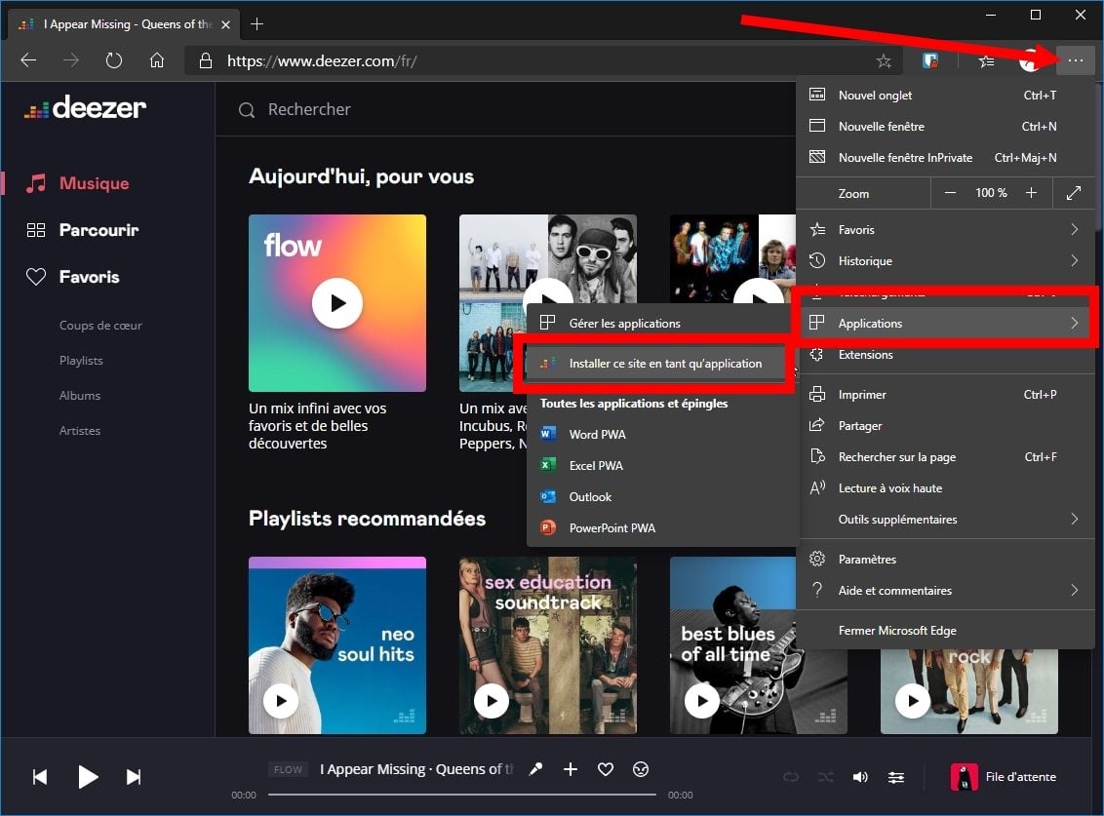1104x816 pixels.
Task: Toggle shuffle mode
Action: pos(825,777)
